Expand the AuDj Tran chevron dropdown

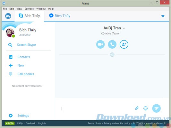124,28
